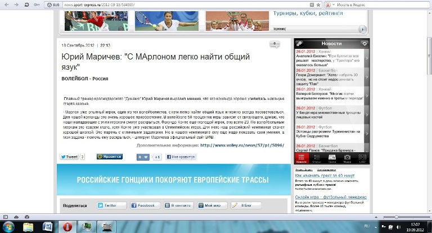This screenshot has height=233, width=432.
Task: Click the Одноклассники Нравится button
Action: [x=109, y=157]
